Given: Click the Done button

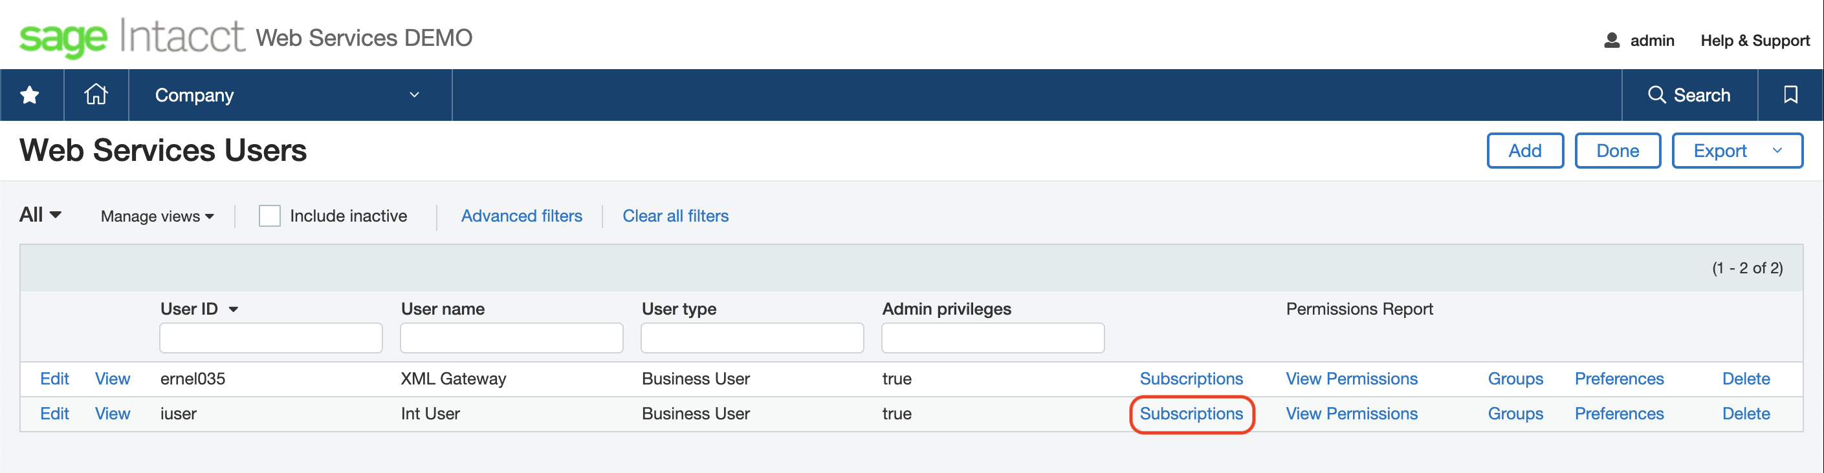Looking at the screenshot, I should [x=1617, y=151].
